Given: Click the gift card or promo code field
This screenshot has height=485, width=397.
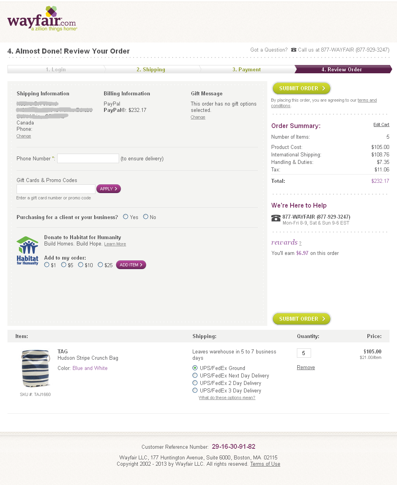Looking at the screenshot, I should click(x=56, y=189).
